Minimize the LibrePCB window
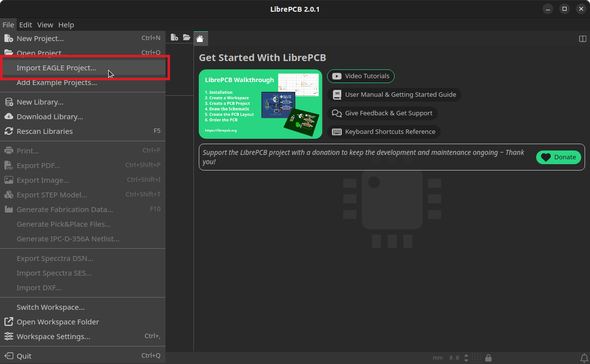590x364 pixels. tap(547, 9)
